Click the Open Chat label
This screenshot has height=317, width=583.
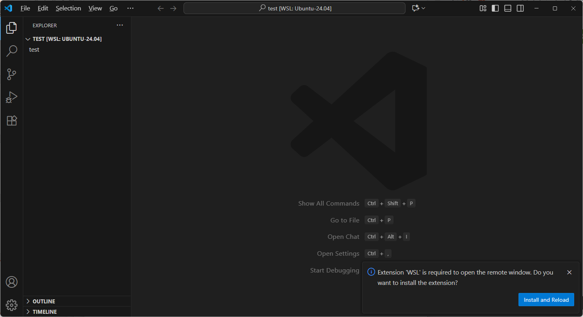(x=343, y=237)
